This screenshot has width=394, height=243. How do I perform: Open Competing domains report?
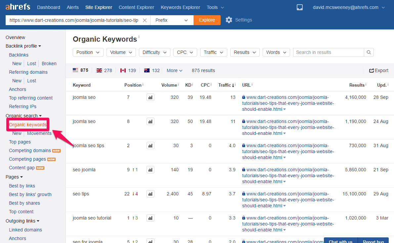point(30,151)
